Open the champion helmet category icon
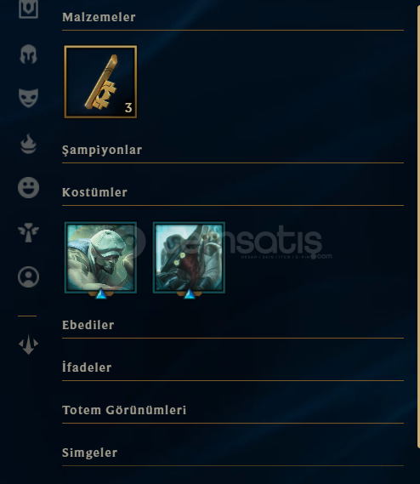This screenshot has width=420, height=484. 28,54
